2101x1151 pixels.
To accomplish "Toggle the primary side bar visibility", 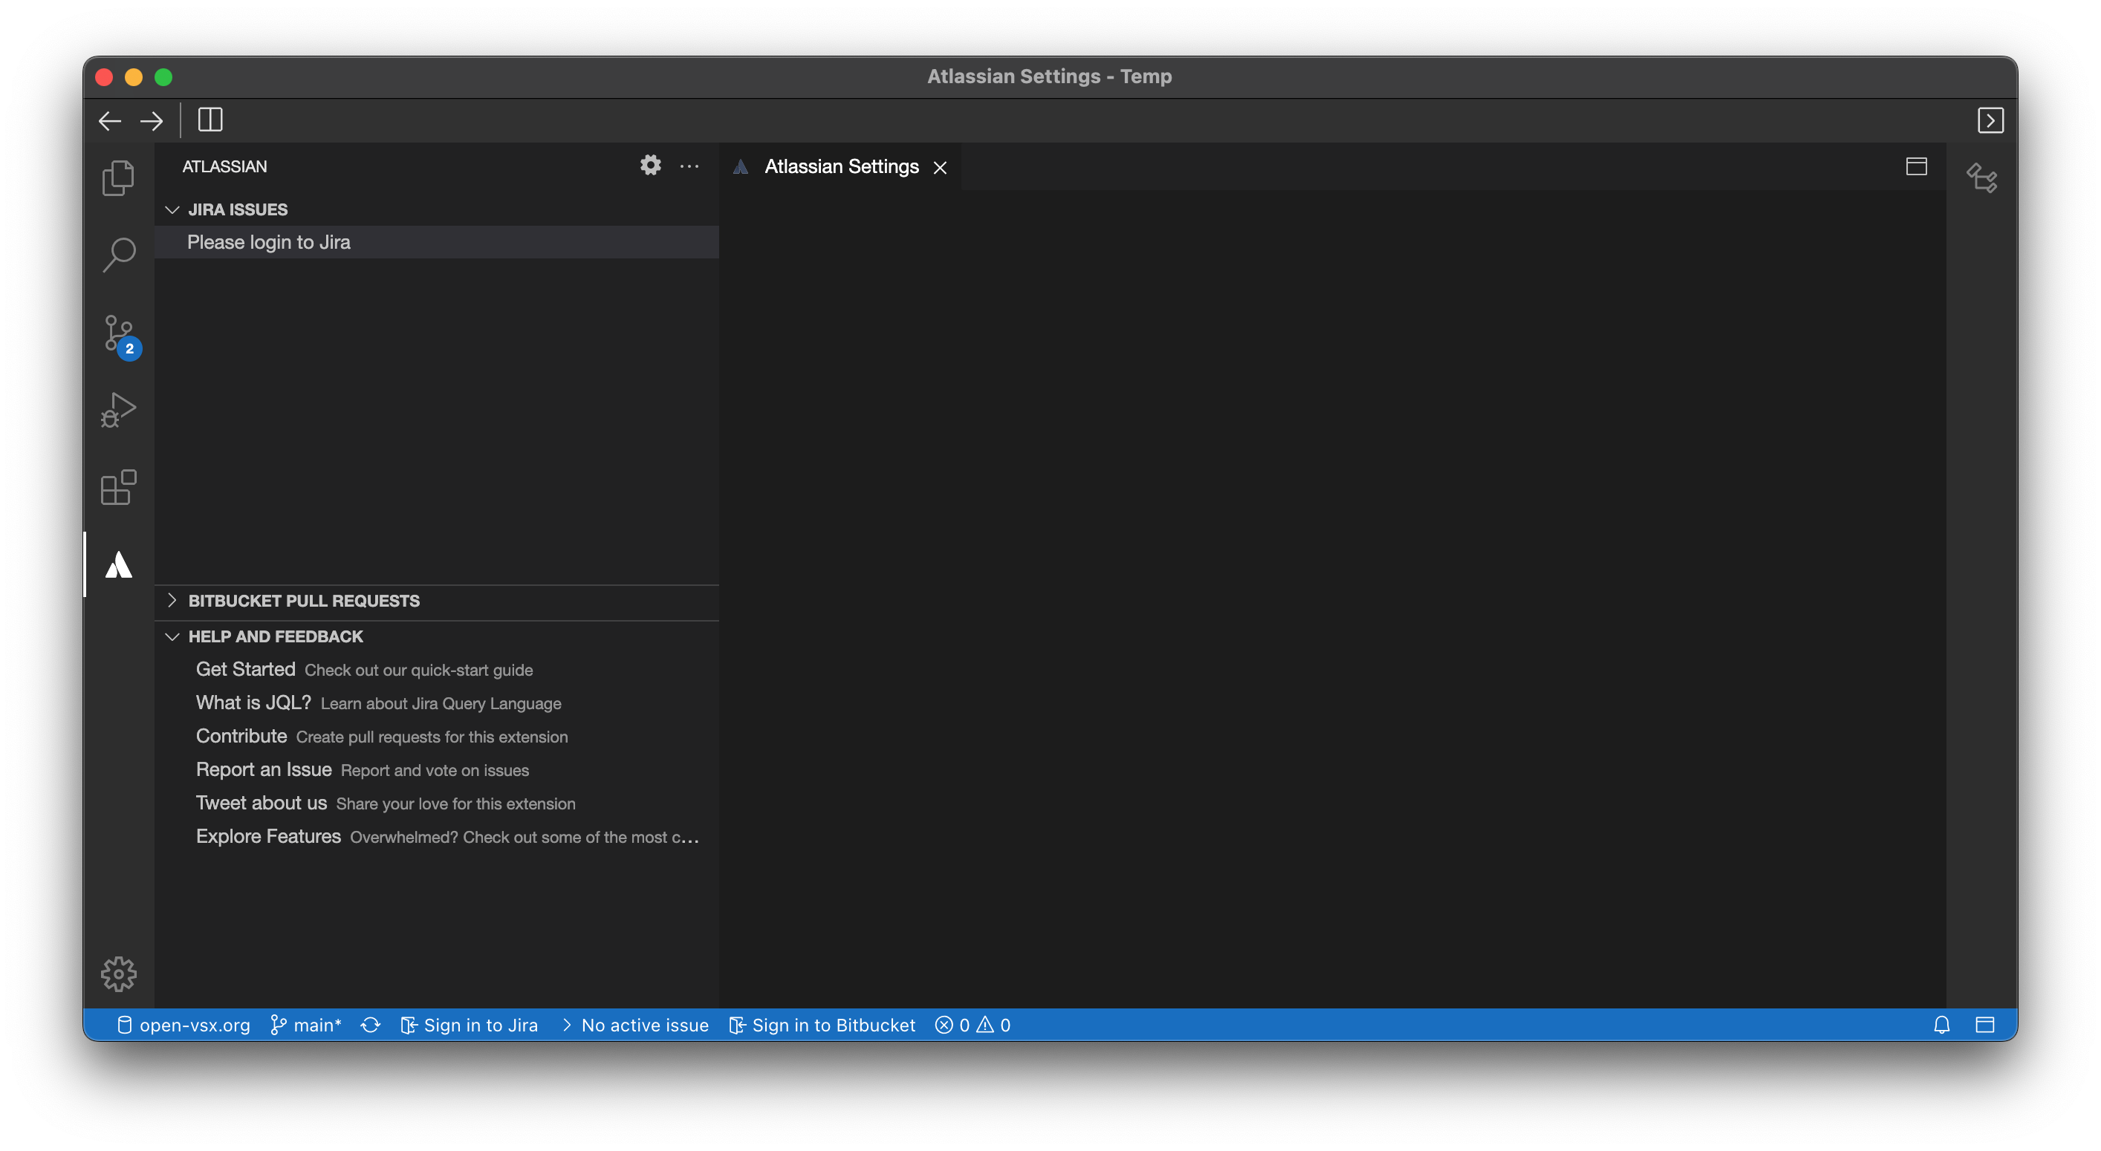I will tap(210, 120).
